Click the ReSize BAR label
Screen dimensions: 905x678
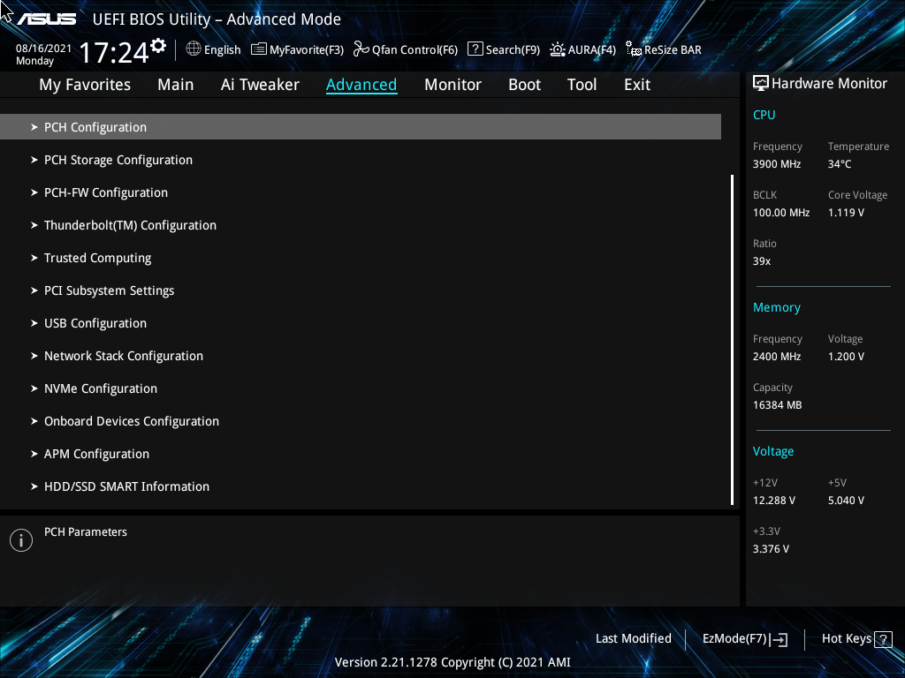tap(673, 50)
